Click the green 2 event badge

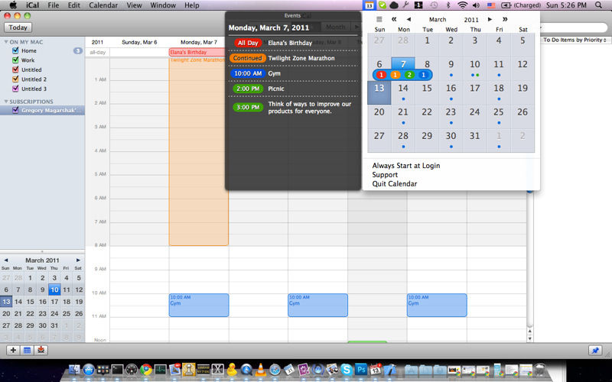tap(409, 75)
